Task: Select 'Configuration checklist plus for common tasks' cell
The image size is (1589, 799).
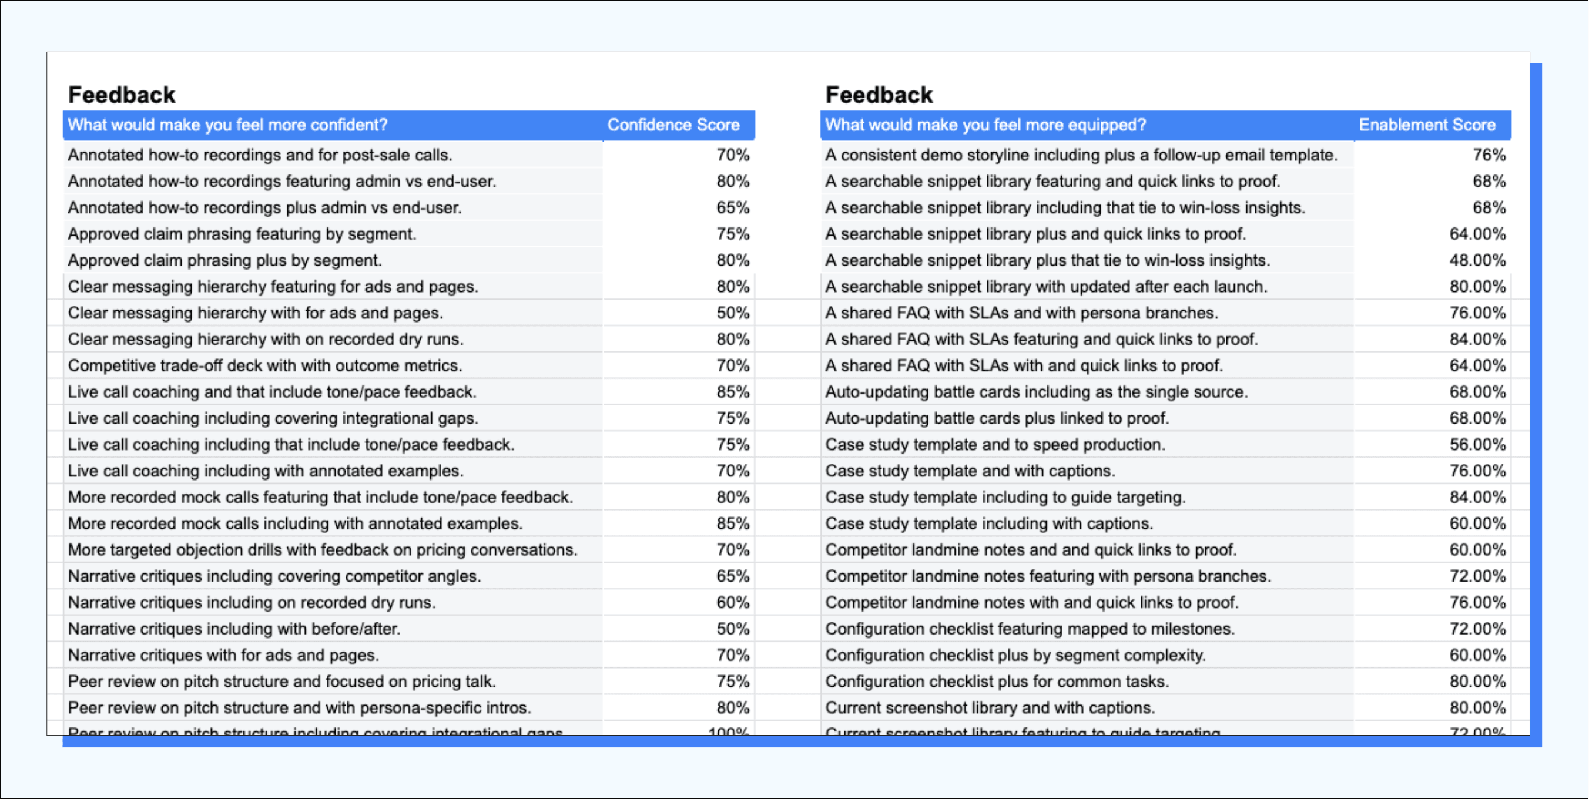Action: click(x=997, y=681)
